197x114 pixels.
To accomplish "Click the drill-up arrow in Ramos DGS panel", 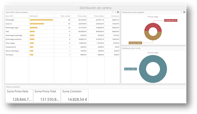I will tap(115, 12).
